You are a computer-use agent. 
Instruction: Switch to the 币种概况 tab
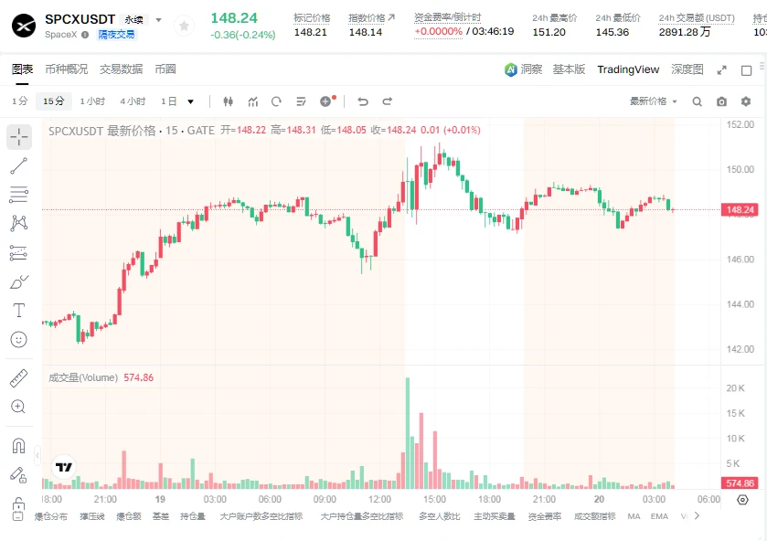67,69
